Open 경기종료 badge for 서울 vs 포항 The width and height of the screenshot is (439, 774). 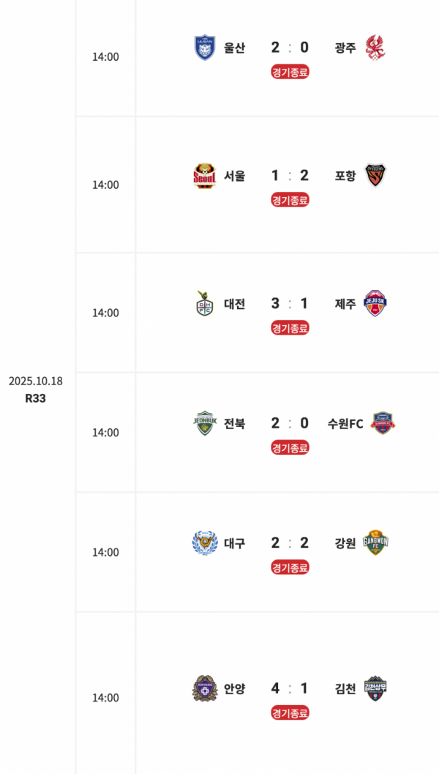(290, 200)
